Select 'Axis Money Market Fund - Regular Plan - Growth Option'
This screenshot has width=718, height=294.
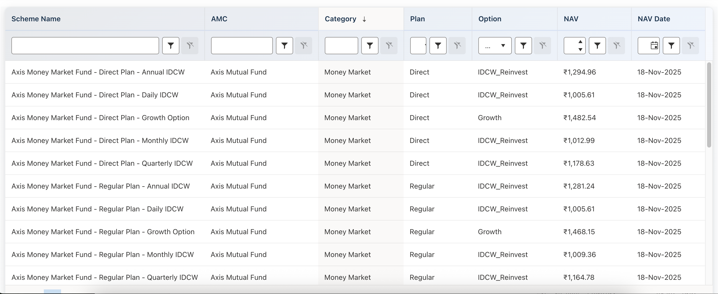103,232
